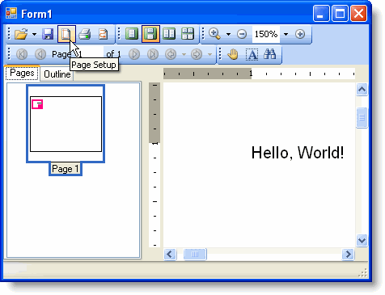Switch to the Outline tab
Image resolution: width=385 pixels, height=295 pixels.
pyautogui.click(x=57, y=74)
